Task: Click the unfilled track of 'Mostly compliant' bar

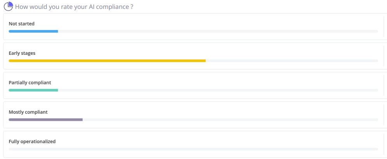Action: (230, 120)
